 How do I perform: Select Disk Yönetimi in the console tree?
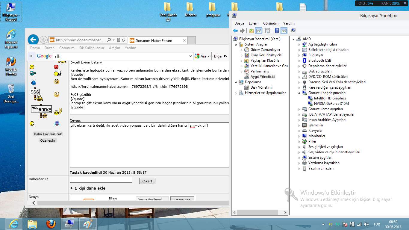point(261,87)
